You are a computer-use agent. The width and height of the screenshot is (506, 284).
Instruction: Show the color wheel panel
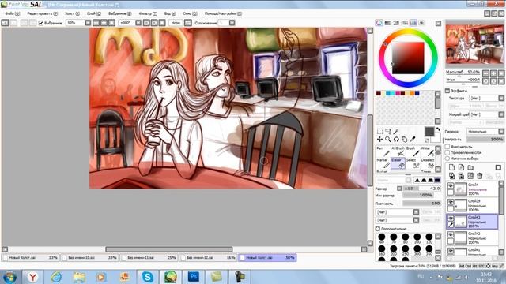379,23
